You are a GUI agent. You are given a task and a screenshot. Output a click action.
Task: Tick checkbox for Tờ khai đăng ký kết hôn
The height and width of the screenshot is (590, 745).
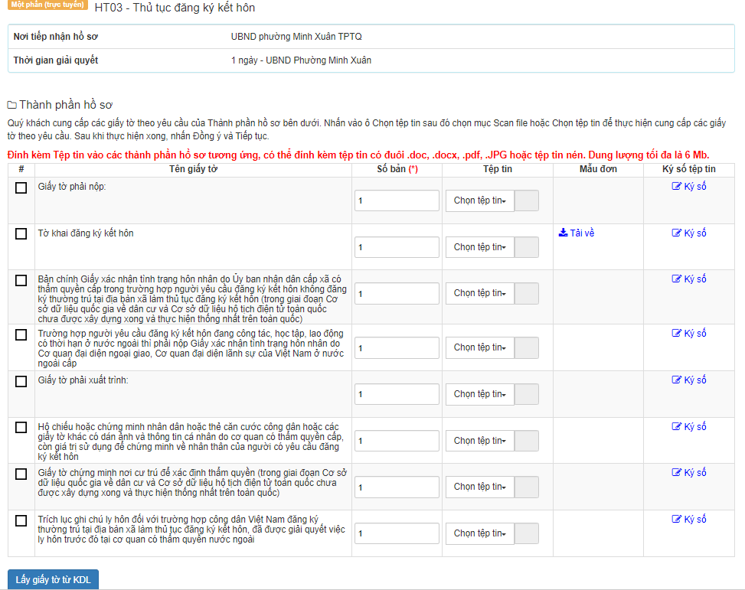coord(21,234)
